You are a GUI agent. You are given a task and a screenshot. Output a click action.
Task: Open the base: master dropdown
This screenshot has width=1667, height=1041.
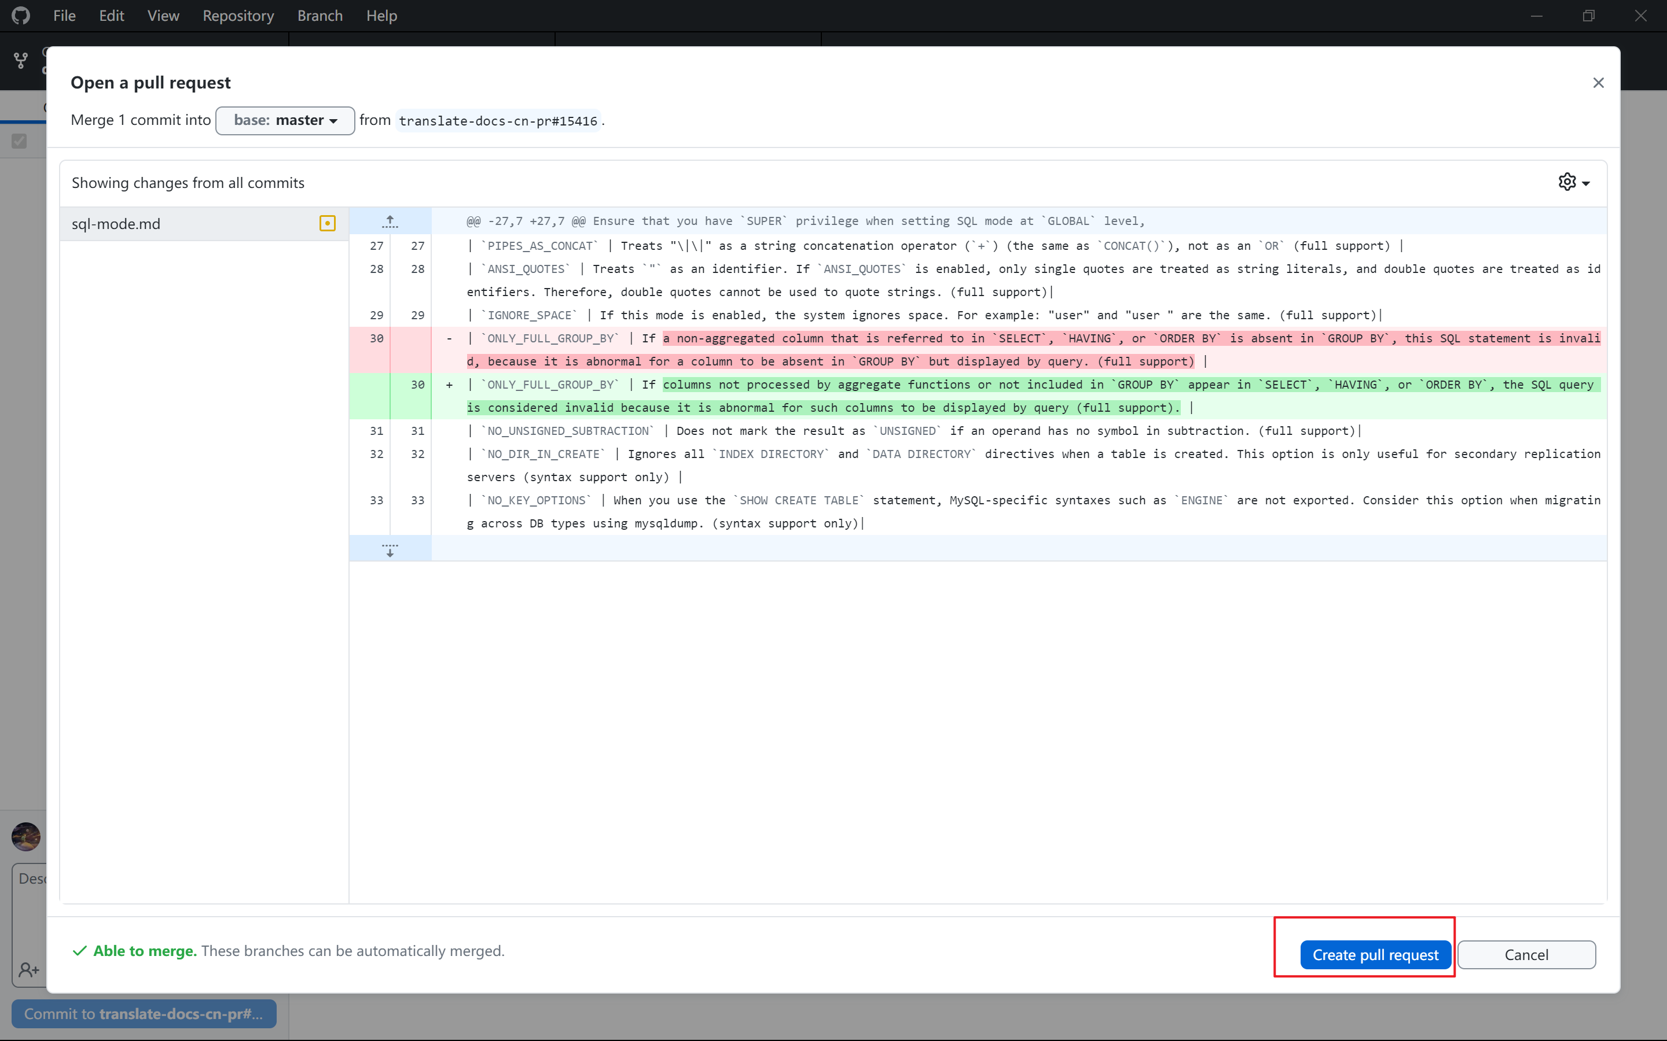click(285, 120)
